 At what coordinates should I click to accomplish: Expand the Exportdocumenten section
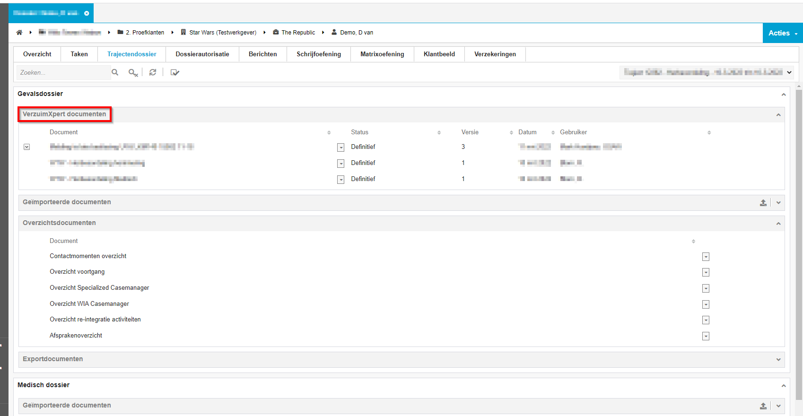[x=778, y=360]
